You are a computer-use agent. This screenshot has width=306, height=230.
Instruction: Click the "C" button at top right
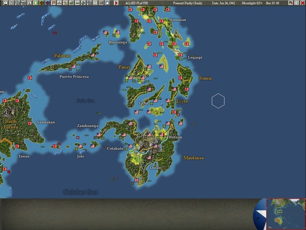pyautogui.click(x=296, y=3)
